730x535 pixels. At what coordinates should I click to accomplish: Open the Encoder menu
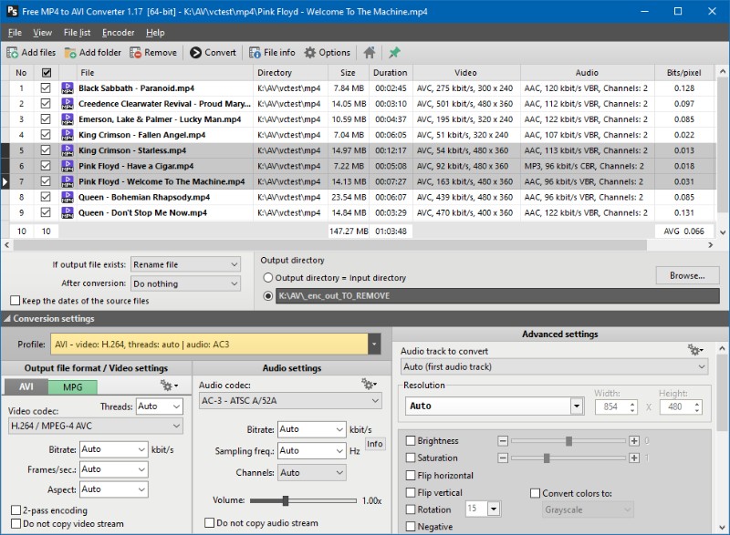(x=118, y=33)
